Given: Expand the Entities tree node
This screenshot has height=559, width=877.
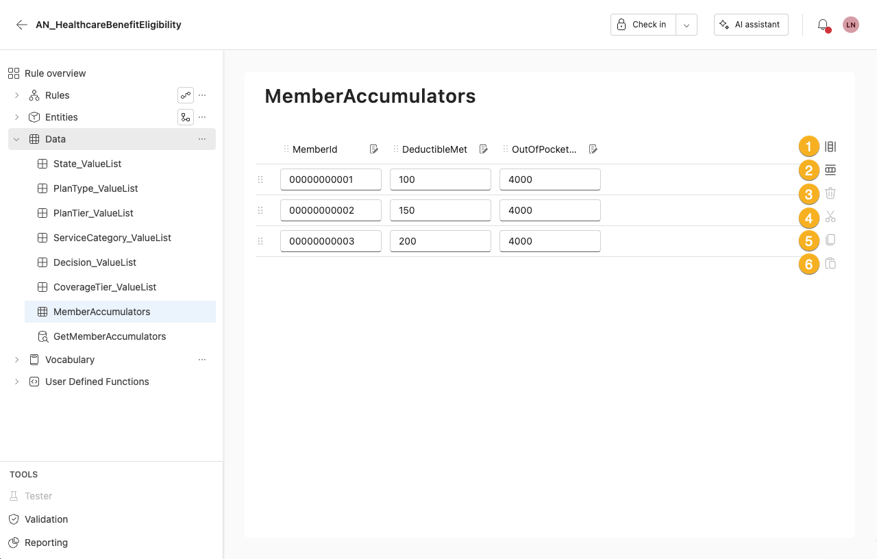Looking at the screenshot, I should tap(17, 117).
